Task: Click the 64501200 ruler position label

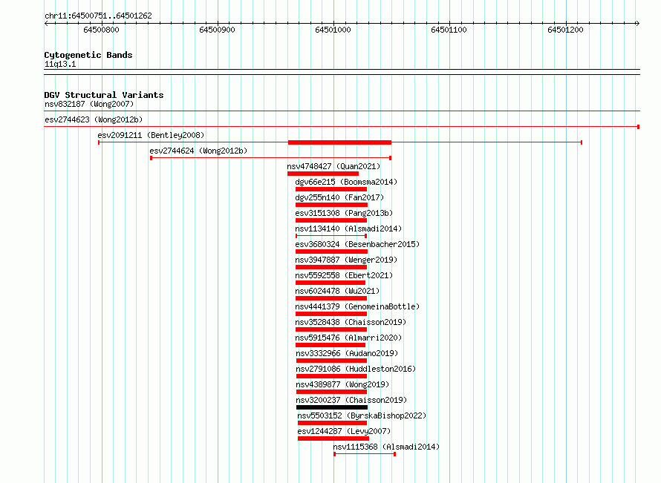Action: (565, 30)
